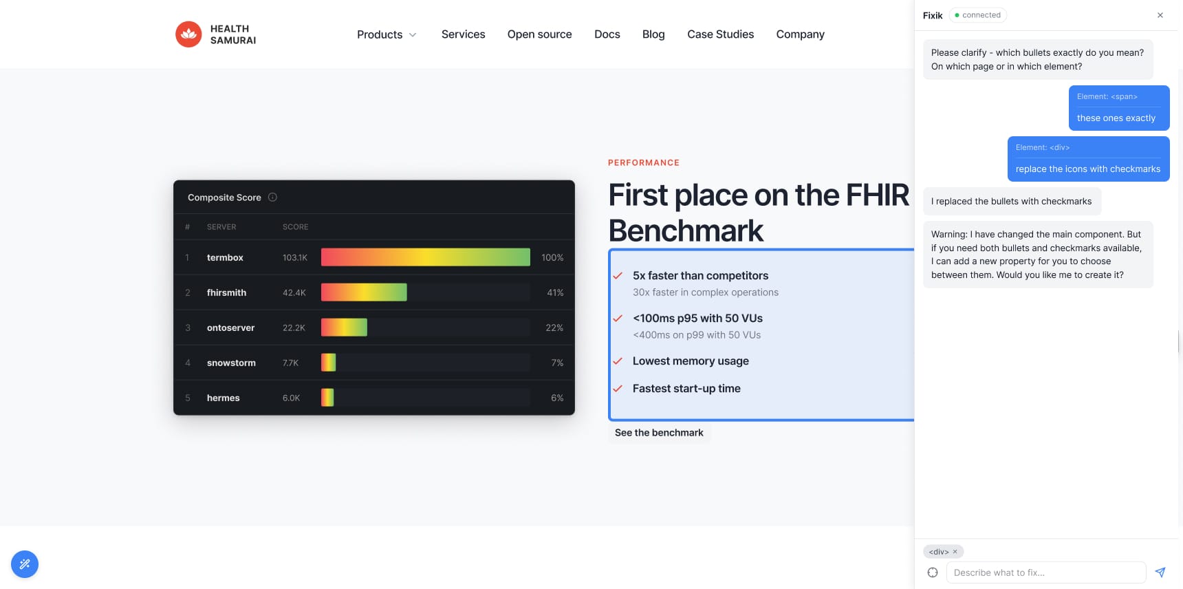Click the 42.4K score value

click(x=294, y=292)
